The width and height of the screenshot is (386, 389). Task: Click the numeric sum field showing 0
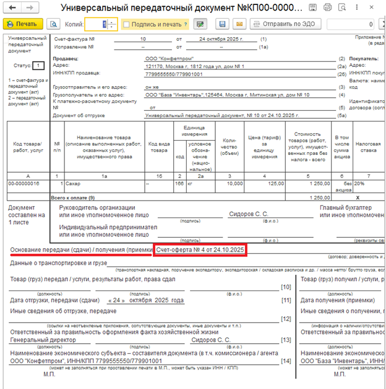coord(350,24)
